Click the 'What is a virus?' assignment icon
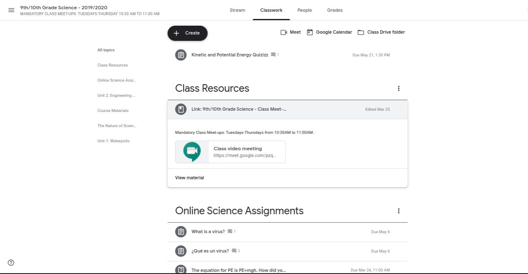The height and width of the screenshot is (274, 528). (x=181, y=232)
